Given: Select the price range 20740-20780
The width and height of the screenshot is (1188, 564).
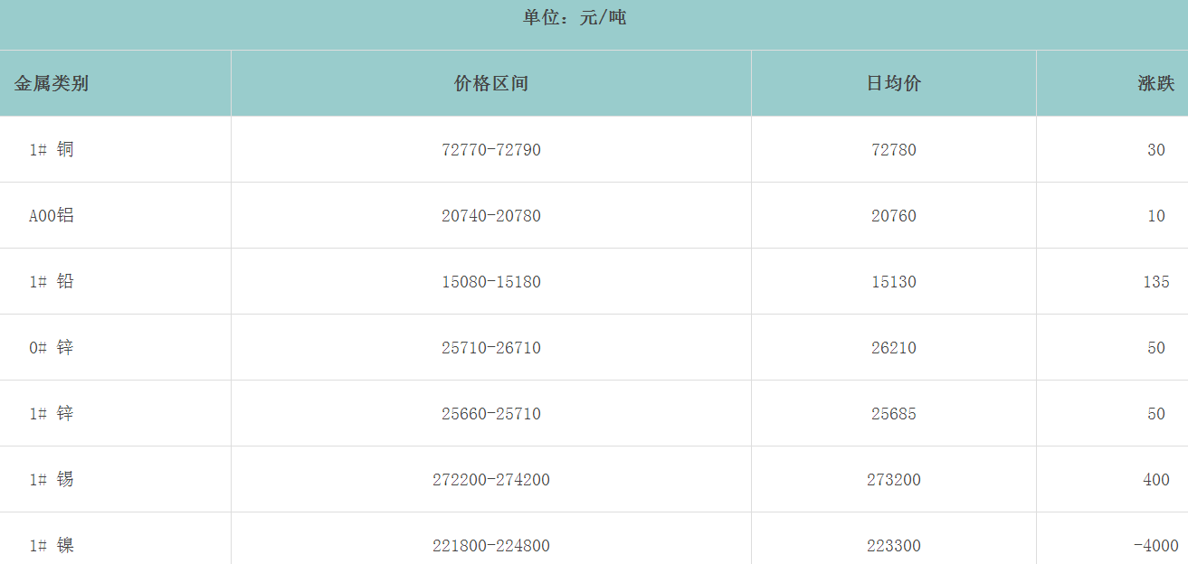Looking at the screenshot, I should click(490, 216).
